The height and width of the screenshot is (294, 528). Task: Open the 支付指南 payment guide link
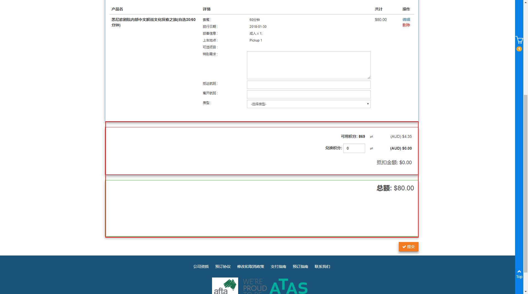coord(278,266)
